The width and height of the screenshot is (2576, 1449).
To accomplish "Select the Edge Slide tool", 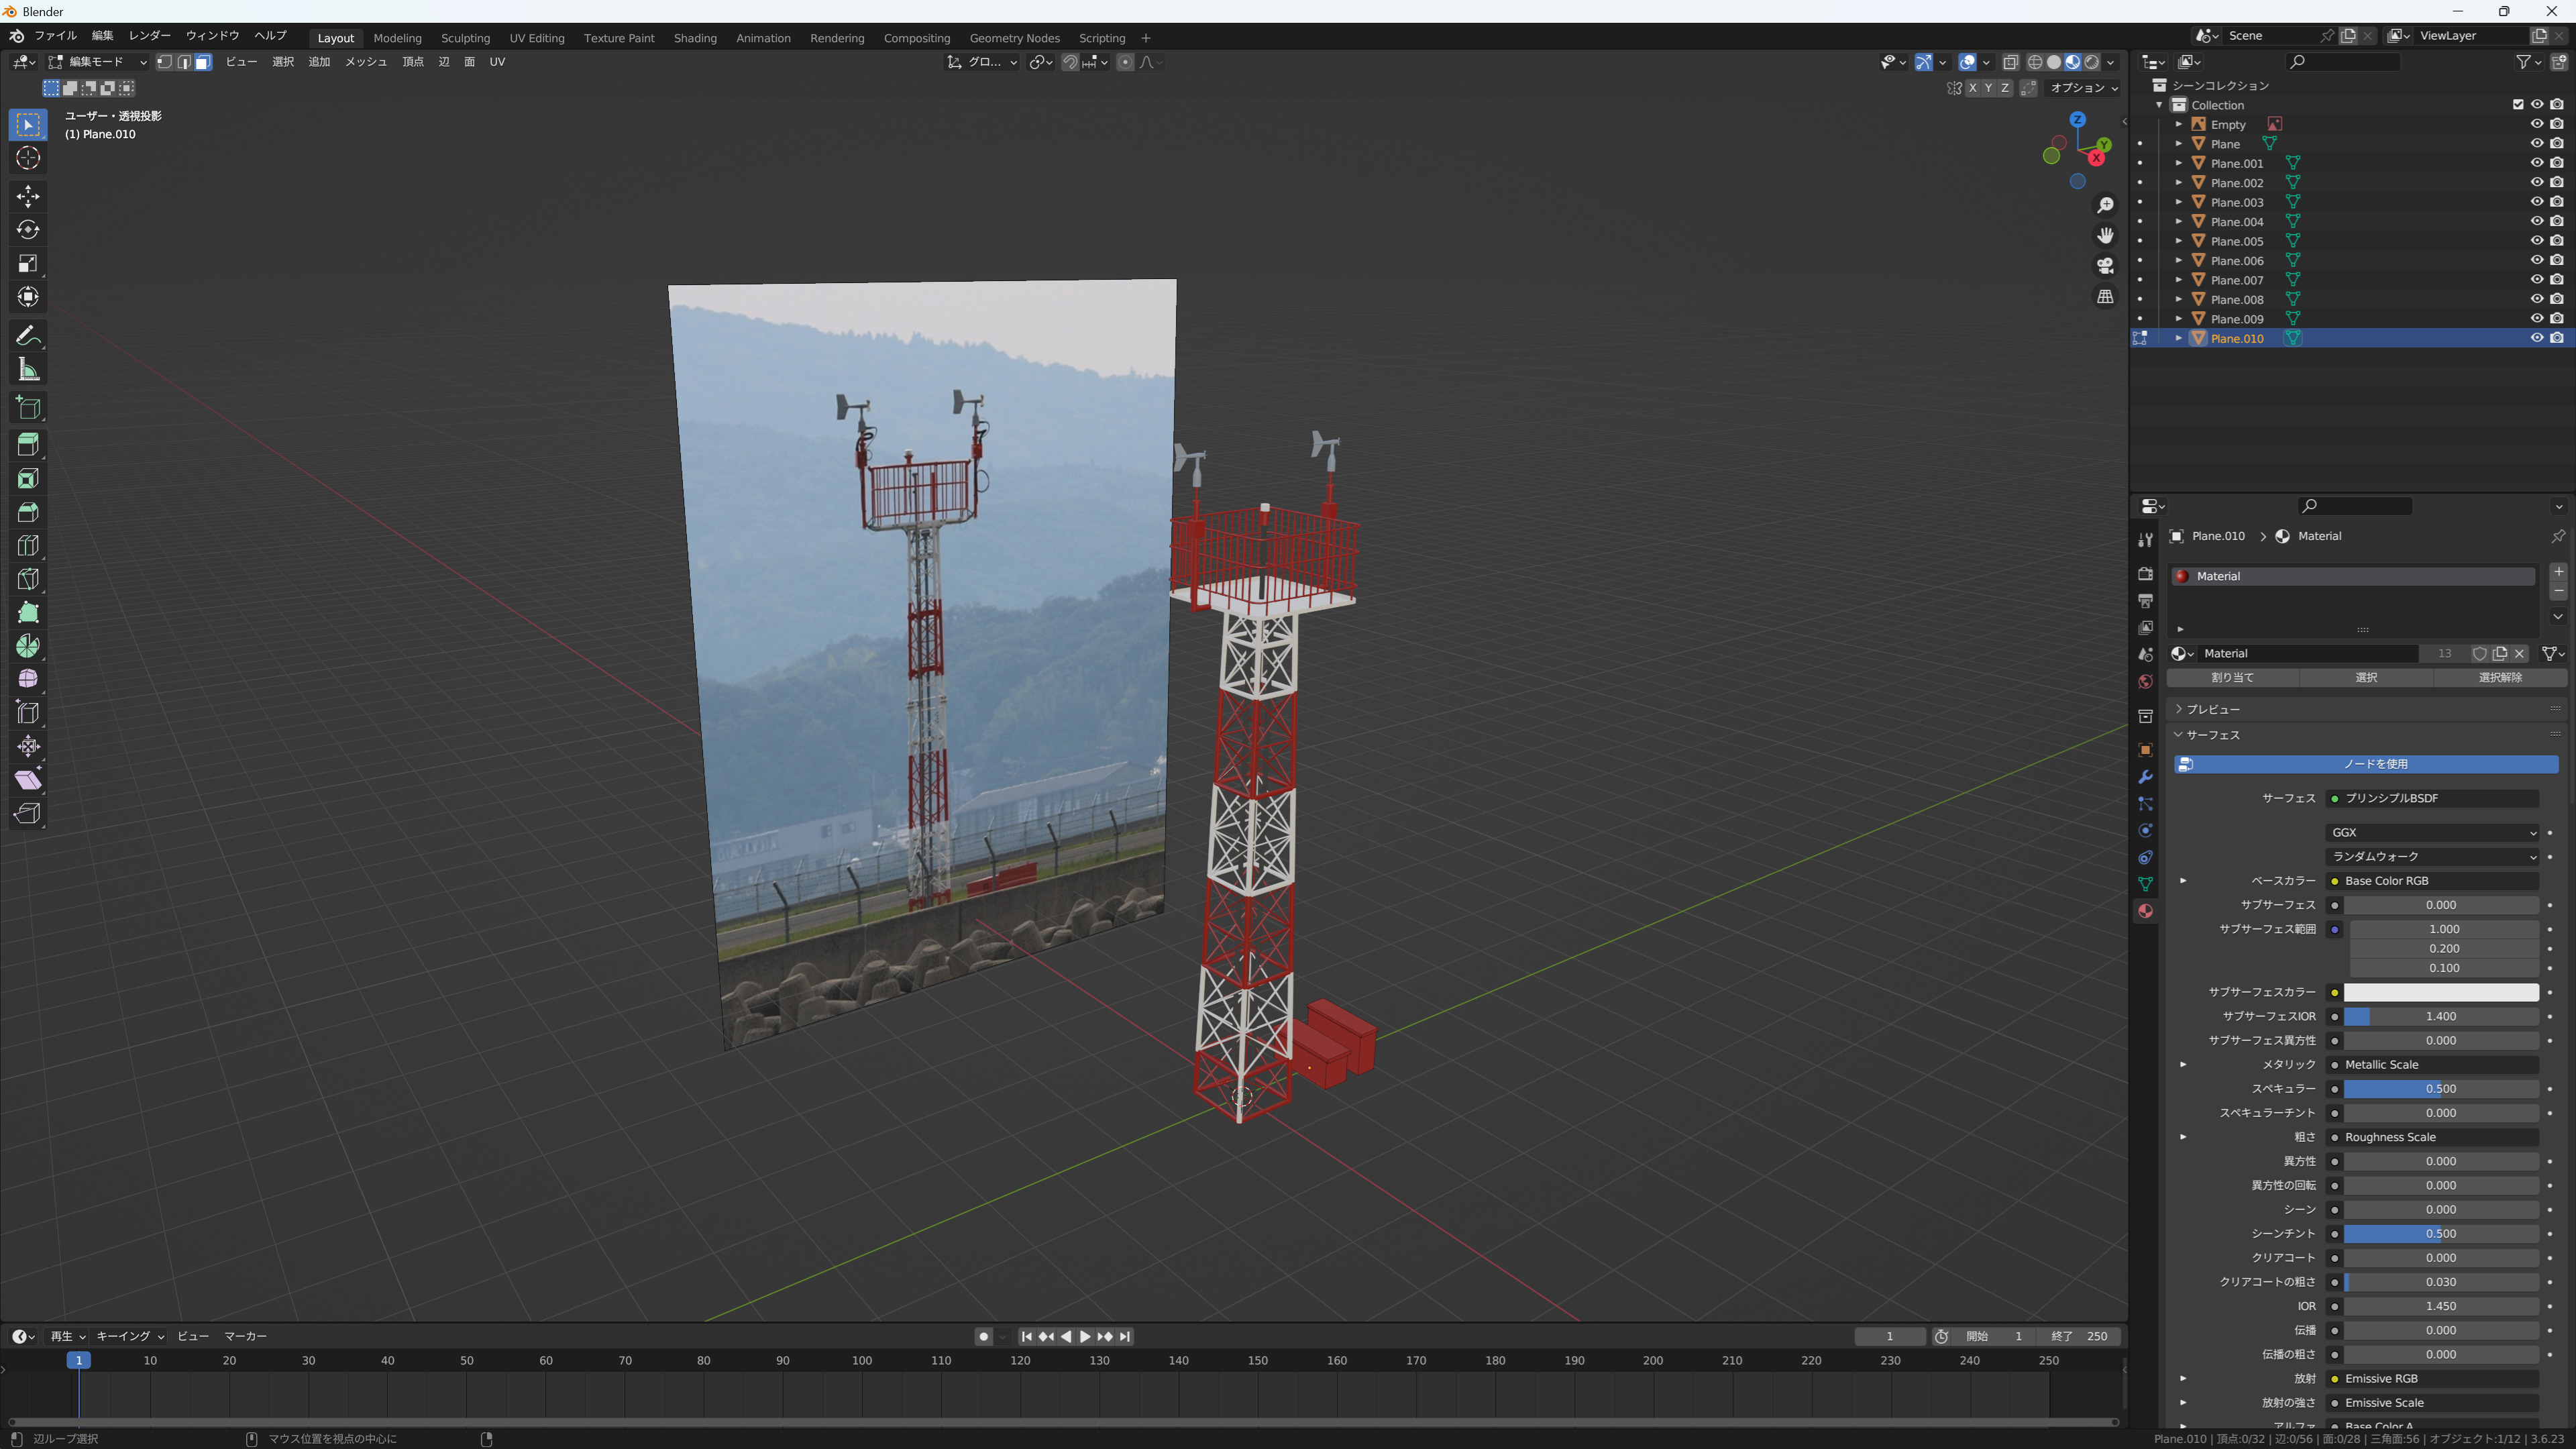I will (x=28, y=713).
